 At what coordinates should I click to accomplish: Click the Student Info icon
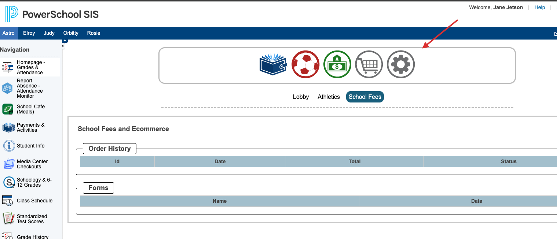(x=9, y=146)
